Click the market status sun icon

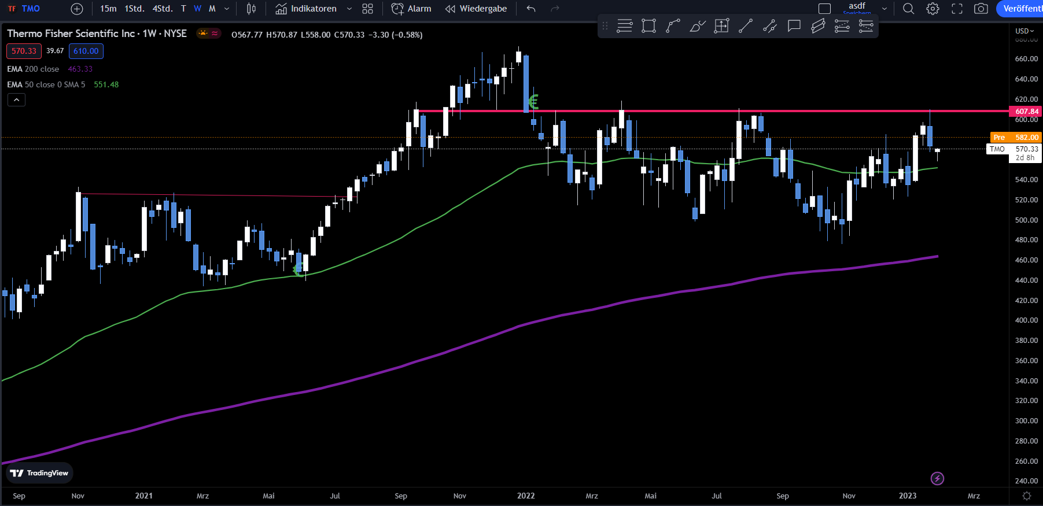click(203, 34)
